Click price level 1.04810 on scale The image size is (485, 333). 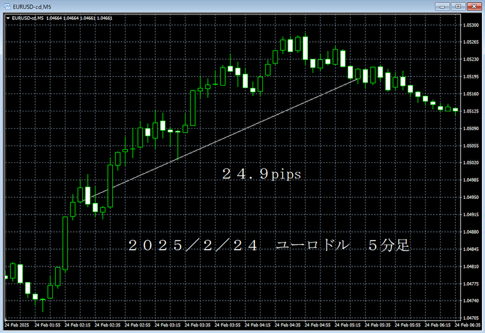pos(471,267)
